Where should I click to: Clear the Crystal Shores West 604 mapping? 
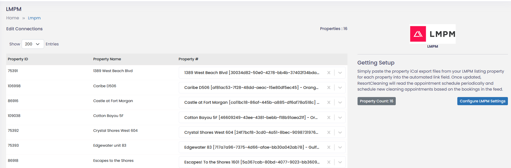point(329,132)
